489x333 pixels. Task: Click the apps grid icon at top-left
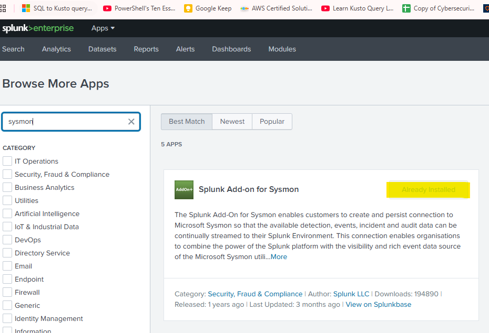4,8
